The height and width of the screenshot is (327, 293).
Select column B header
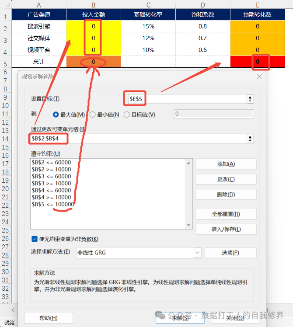[94, 4]
